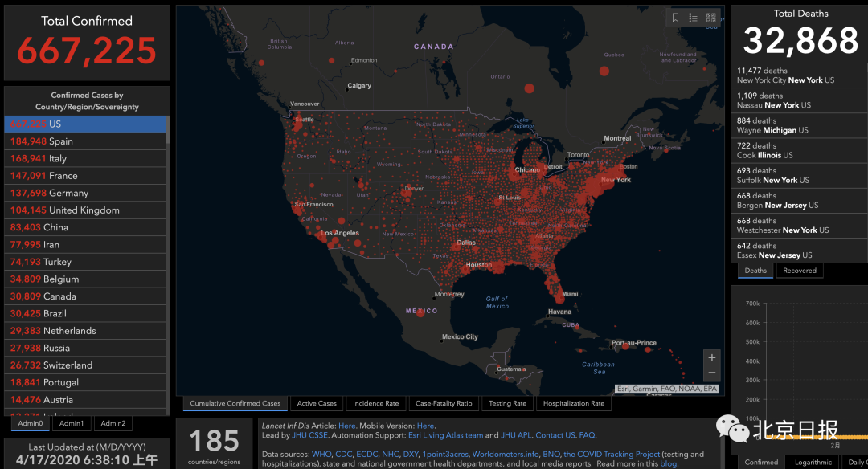The height and width of the screenshot is (469, 868).
Task: Open the JHU APL link
Action: coord(516,435)
